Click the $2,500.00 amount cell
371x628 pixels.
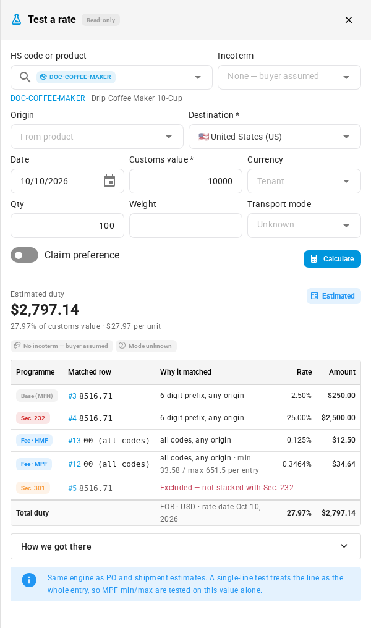(x=338, y=418)
